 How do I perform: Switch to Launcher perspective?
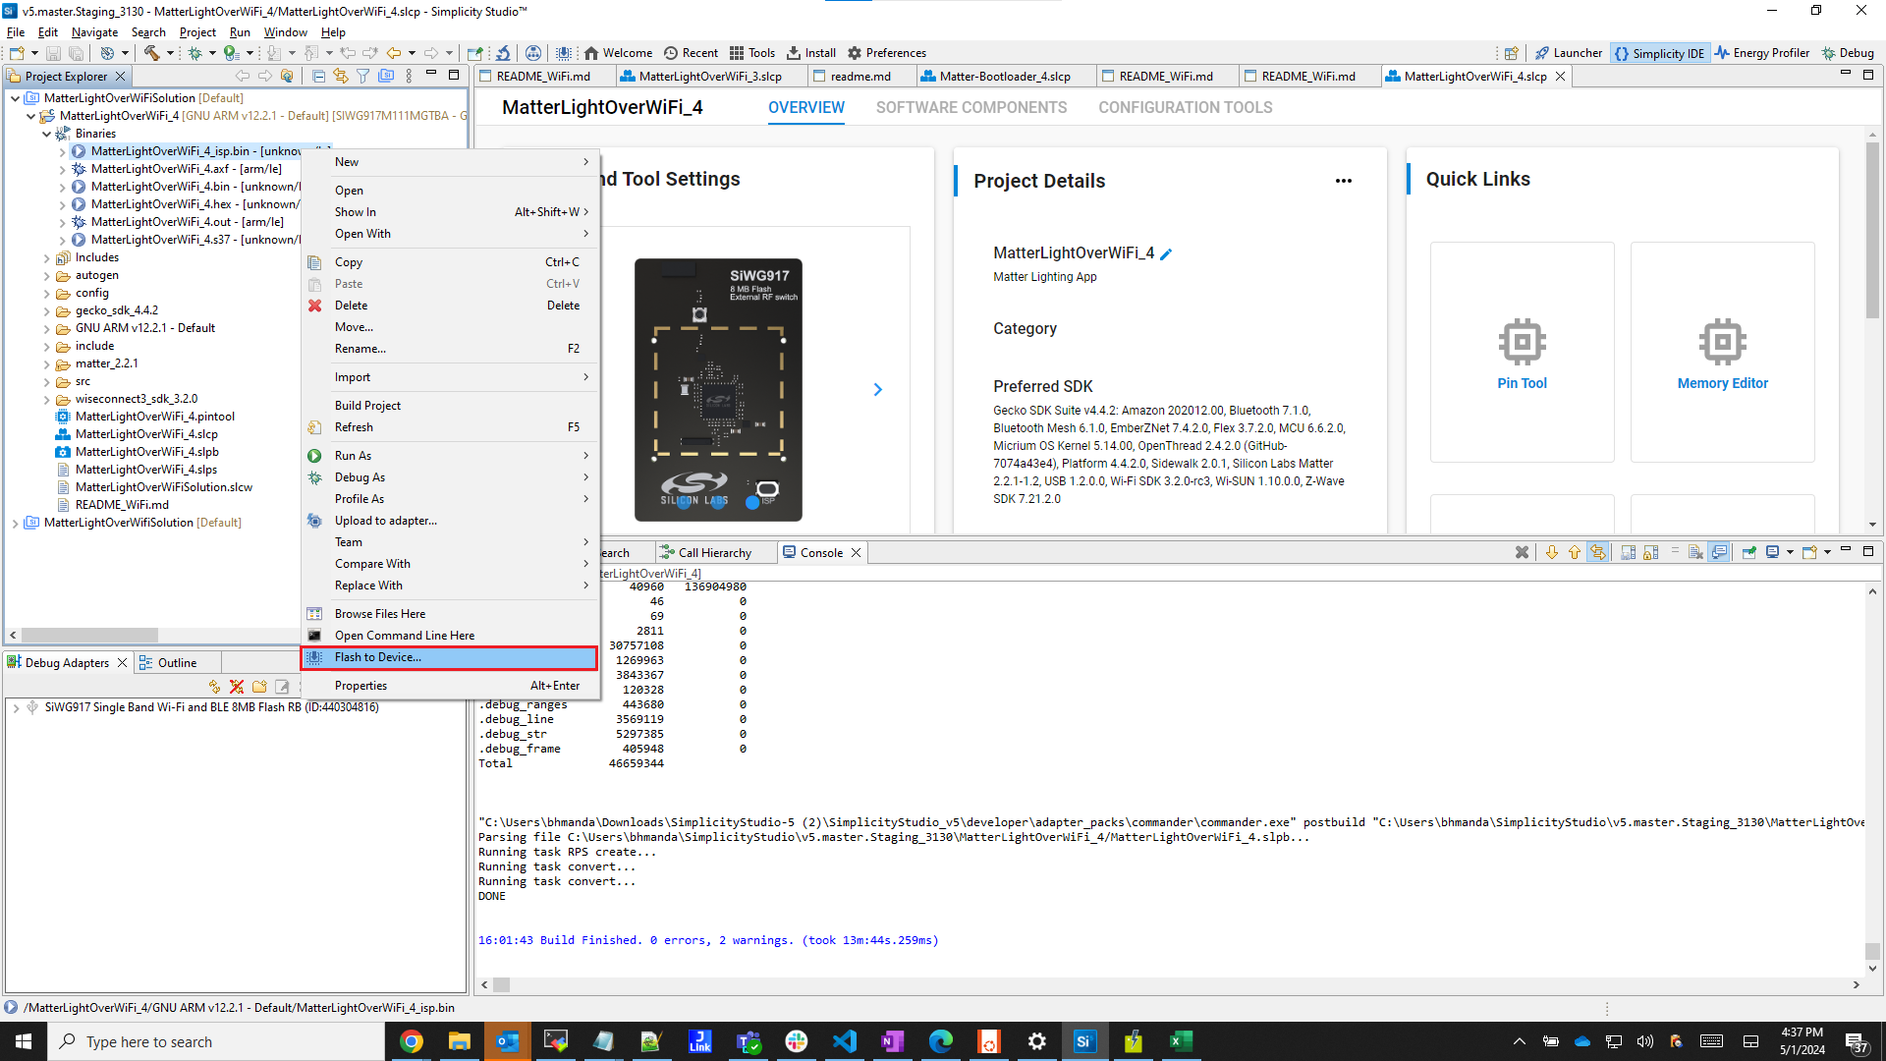(x=1569, y=53)
